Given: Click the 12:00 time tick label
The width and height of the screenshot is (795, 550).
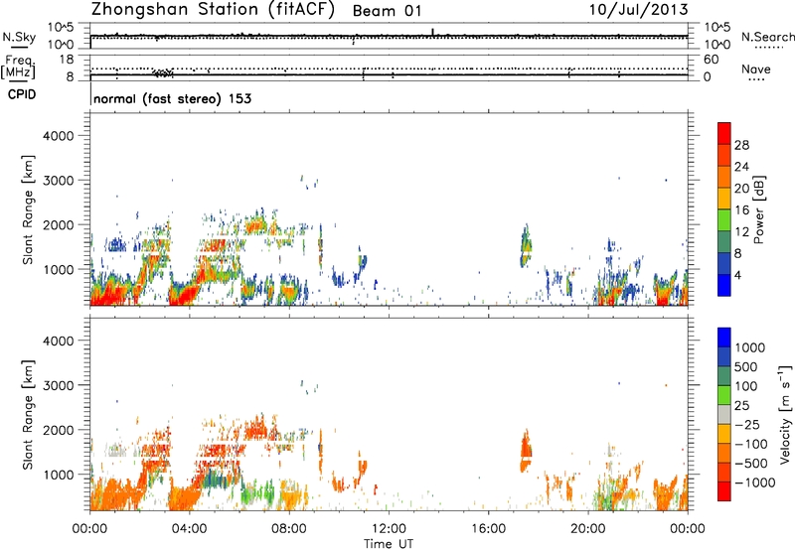Looking at the screenshot, I should (x=389, y=529).
